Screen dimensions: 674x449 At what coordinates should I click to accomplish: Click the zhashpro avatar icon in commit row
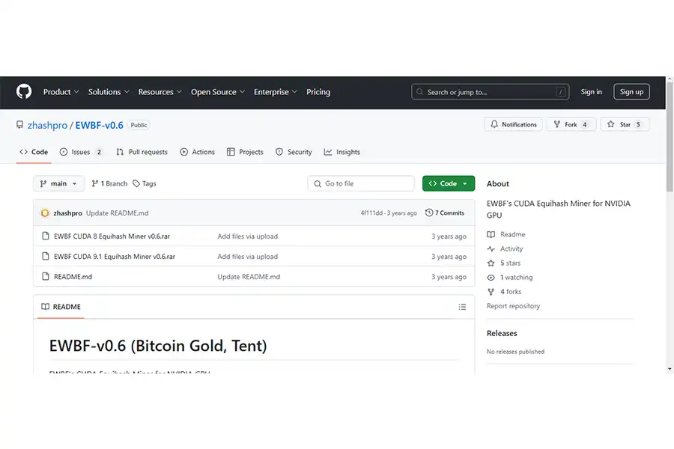[45, 213]
